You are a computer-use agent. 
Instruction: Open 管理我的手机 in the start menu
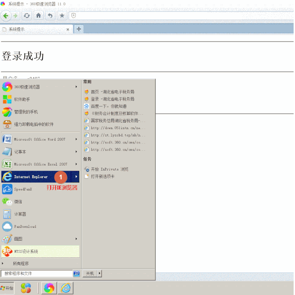pyautogui.click(x=40, y=112)
